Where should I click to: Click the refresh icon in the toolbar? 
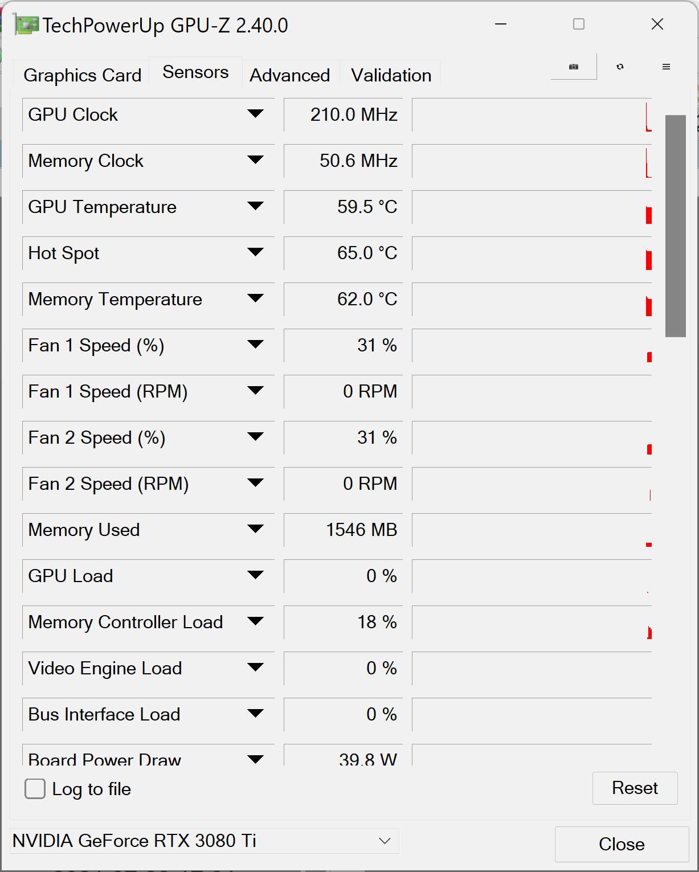click(x=620, y=67)
